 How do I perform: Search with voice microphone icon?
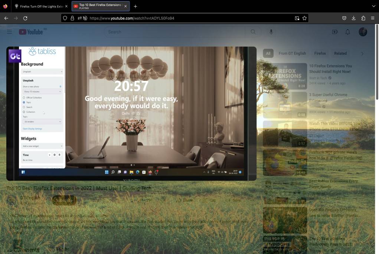(271, 32)
